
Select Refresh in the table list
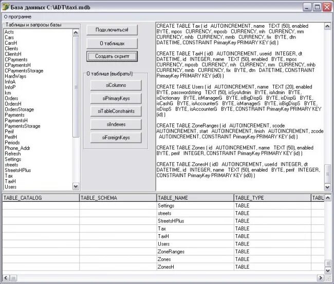click(x=13, y=154)
